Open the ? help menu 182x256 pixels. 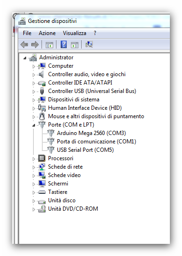click(x=95, y=33)
